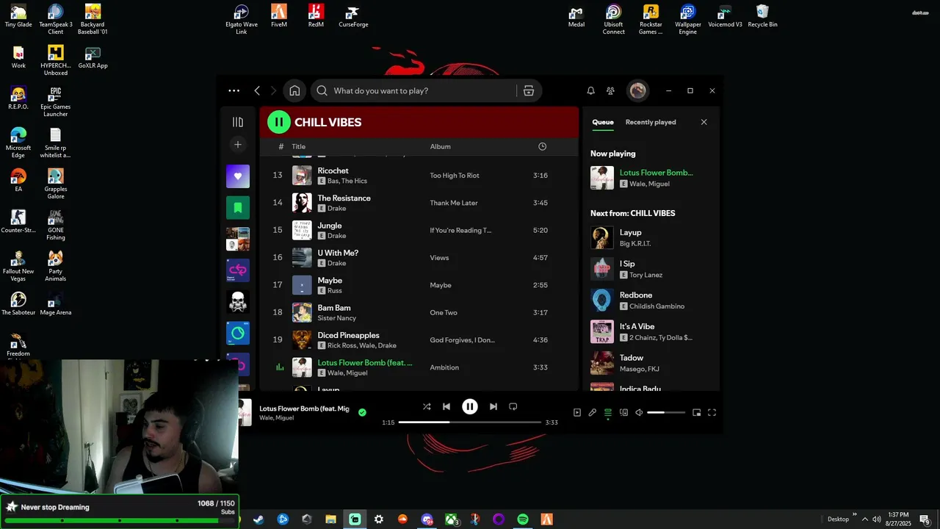Select the track Jungle
The image size is (940, 529).
point(330,226)
